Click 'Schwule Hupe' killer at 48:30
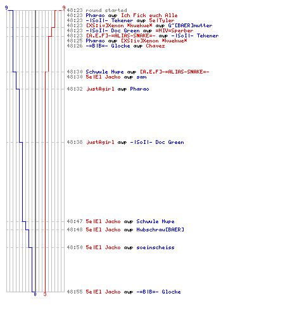 click(104, 72)
